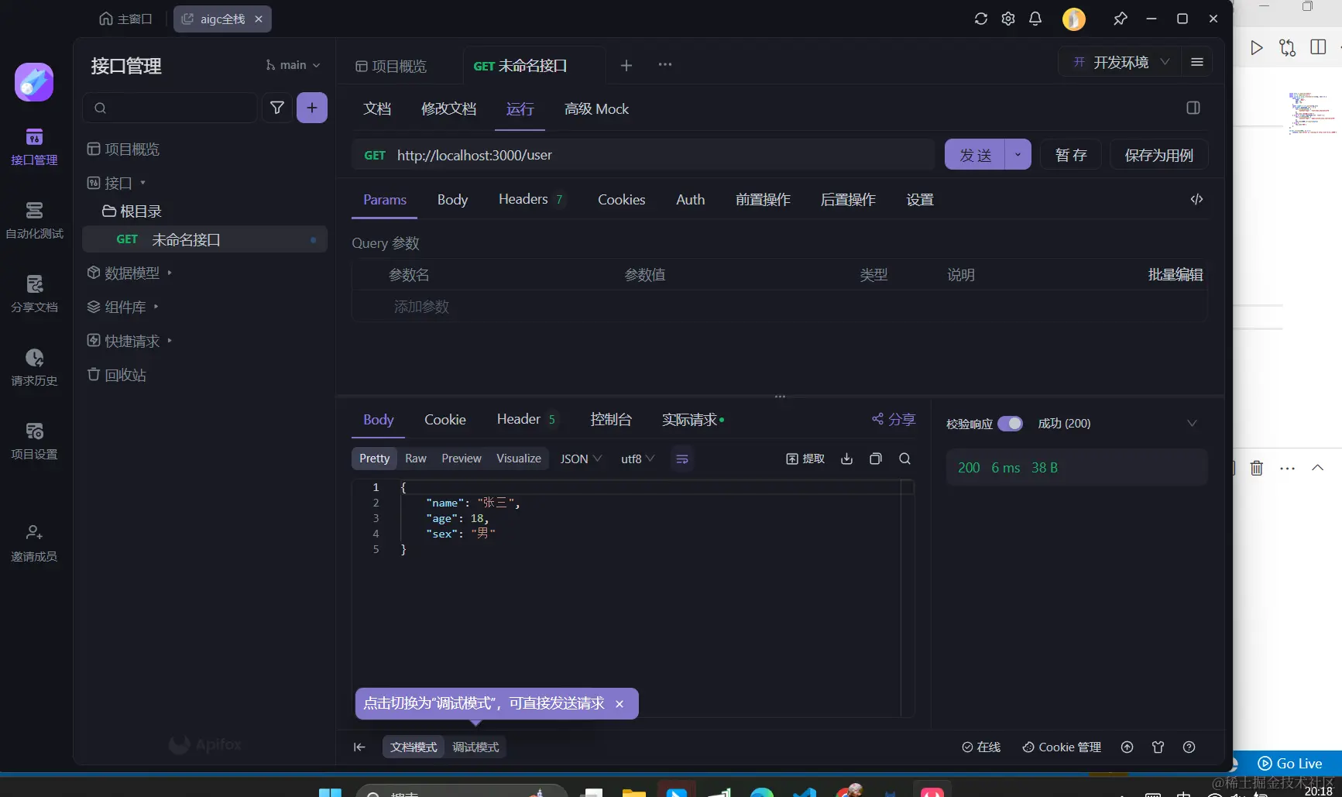Viewport: 1342px width, 797px height.
Task: Click the sidebar search field
Action: tap(170, 108)
